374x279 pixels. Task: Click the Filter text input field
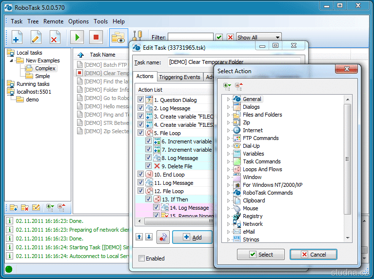(190, 38)
